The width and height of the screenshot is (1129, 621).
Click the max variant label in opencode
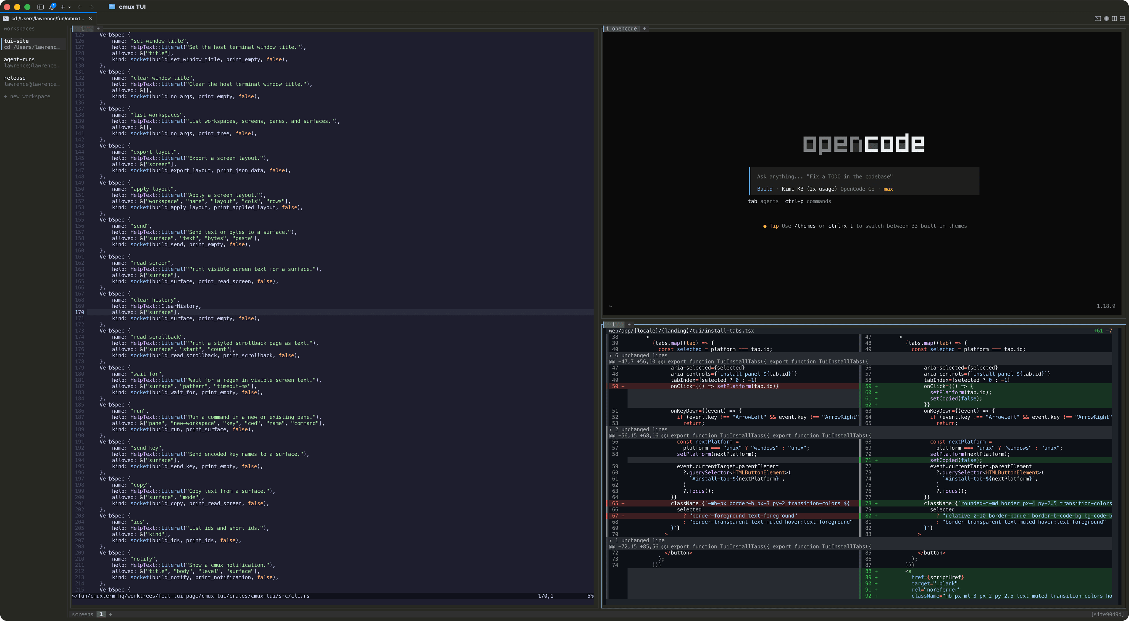(888, 189)
